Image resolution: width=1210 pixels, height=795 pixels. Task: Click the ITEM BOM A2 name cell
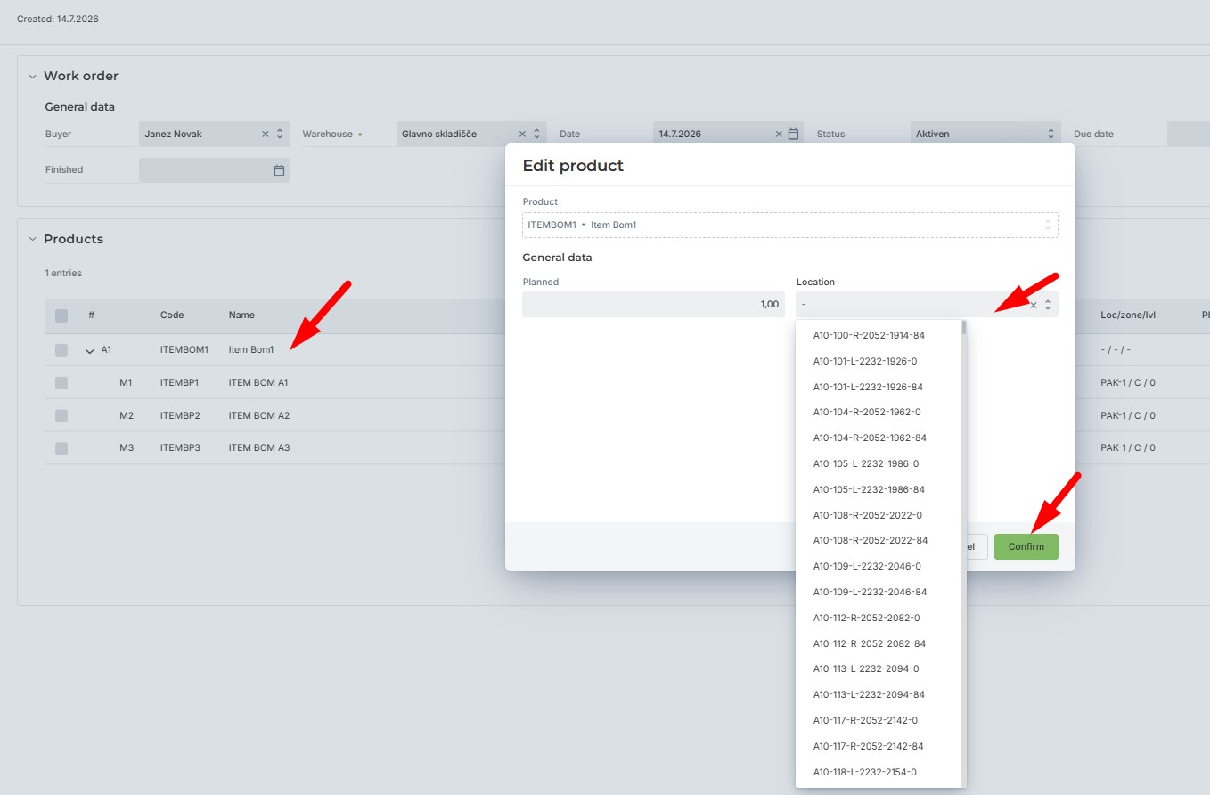pyautogui.click(x=259, y=415)
